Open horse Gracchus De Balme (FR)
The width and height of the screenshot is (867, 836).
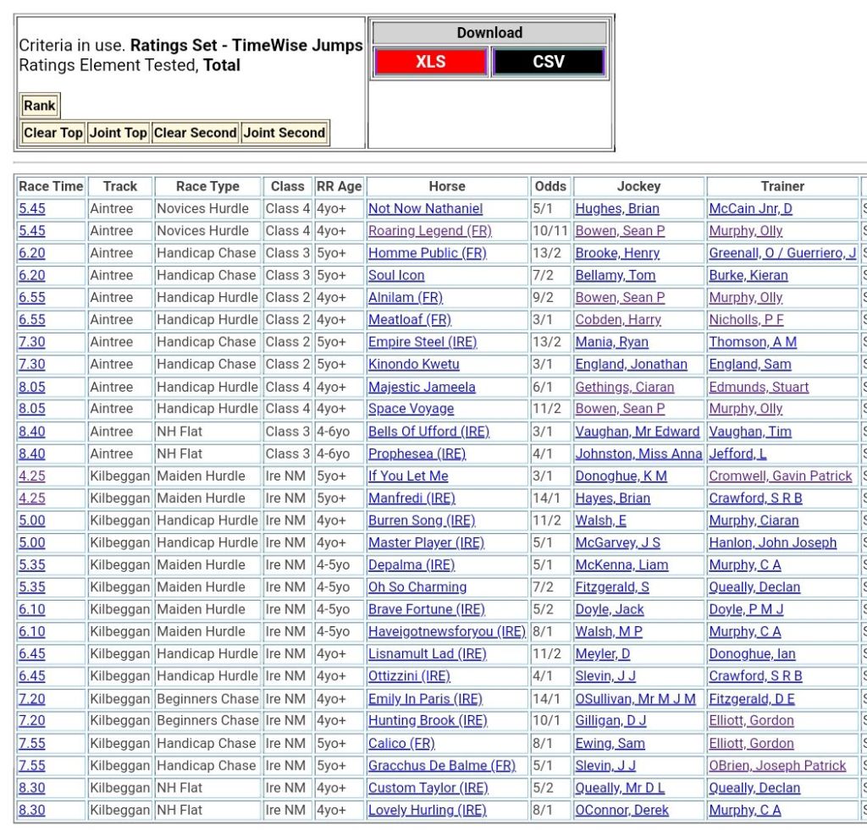click(441, 765)
